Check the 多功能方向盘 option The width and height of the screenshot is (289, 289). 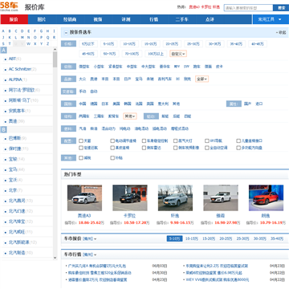pos(238,148)
